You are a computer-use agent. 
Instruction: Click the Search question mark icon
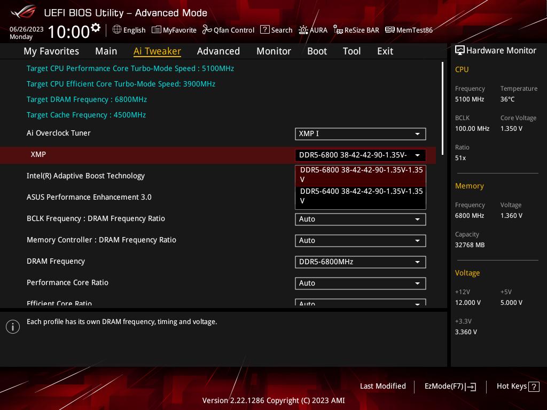point(265,30)
